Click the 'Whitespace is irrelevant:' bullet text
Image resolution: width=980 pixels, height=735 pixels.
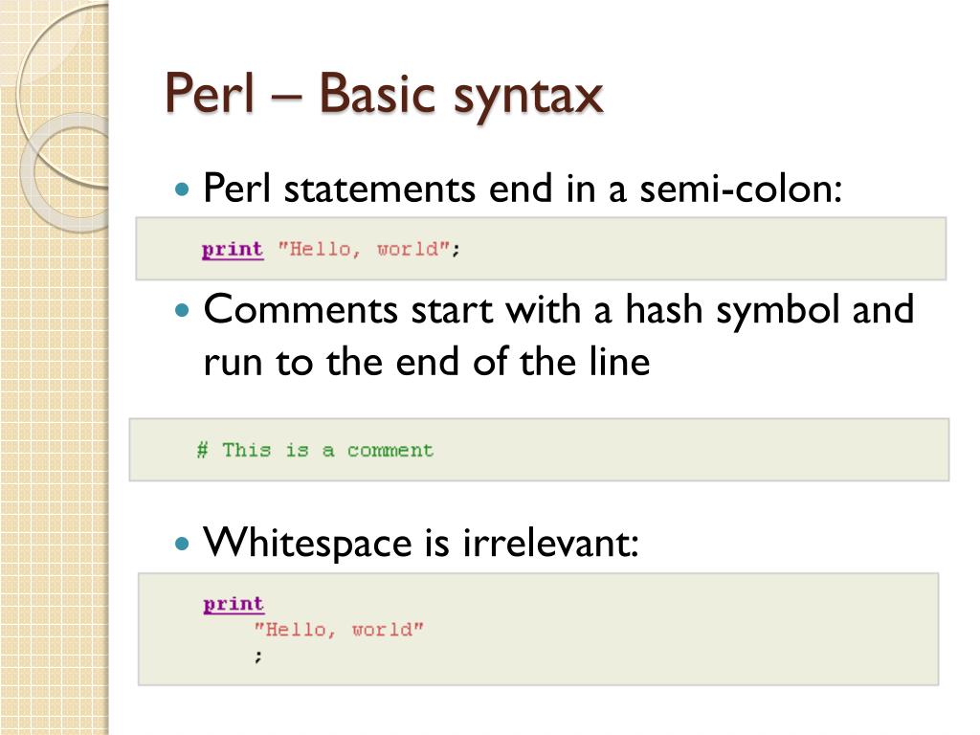pos(421,542)
